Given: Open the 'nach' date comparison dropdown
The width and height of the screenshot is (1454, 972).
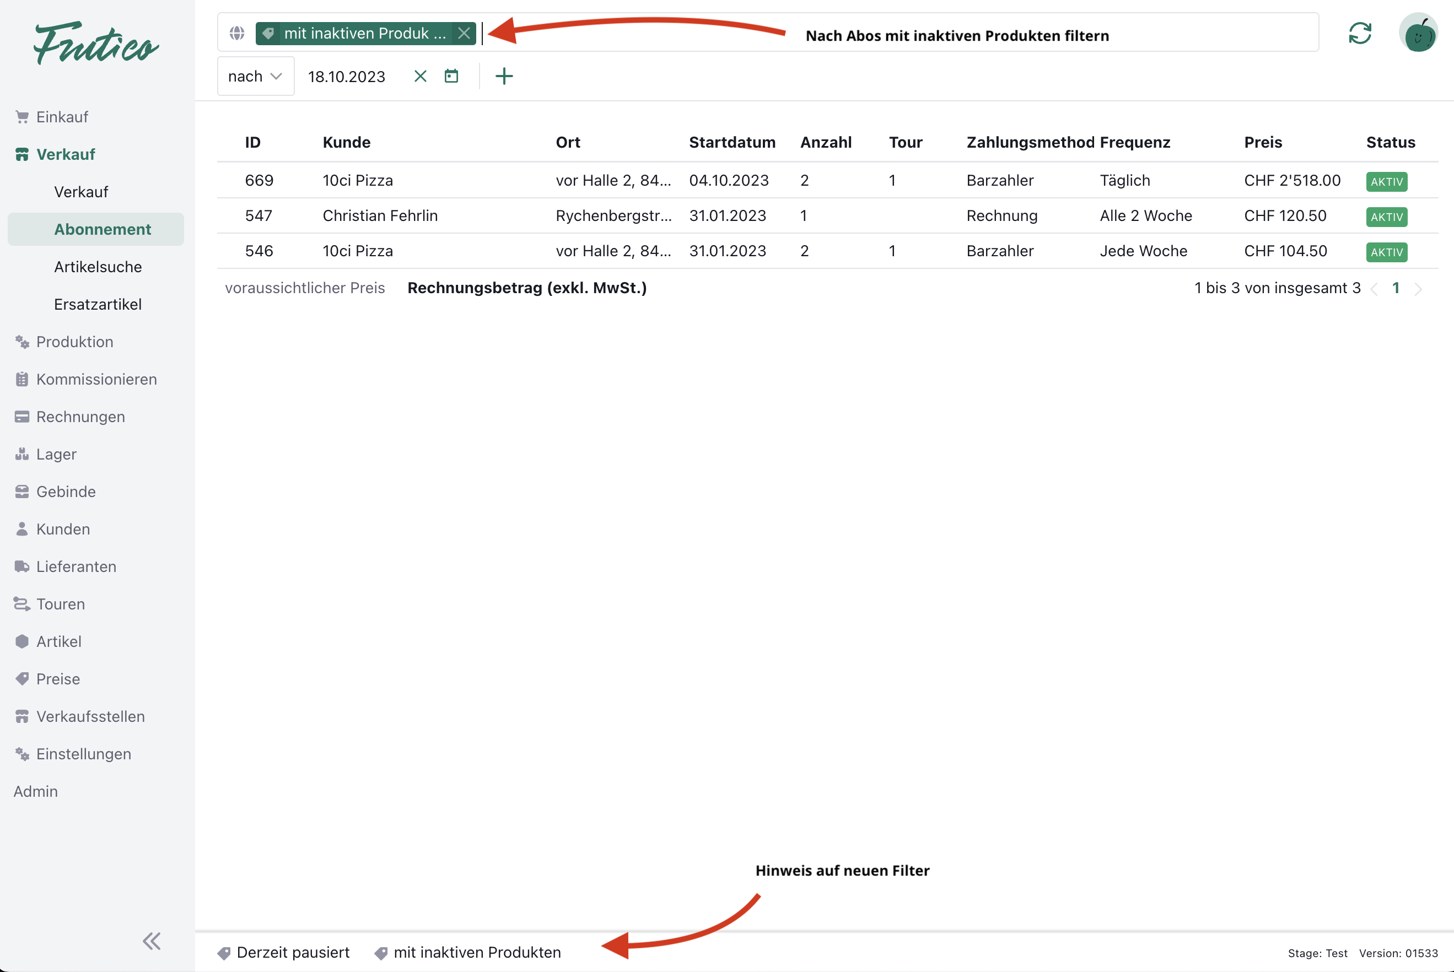Looking at the screenshot, I should (x=255, y=76).
